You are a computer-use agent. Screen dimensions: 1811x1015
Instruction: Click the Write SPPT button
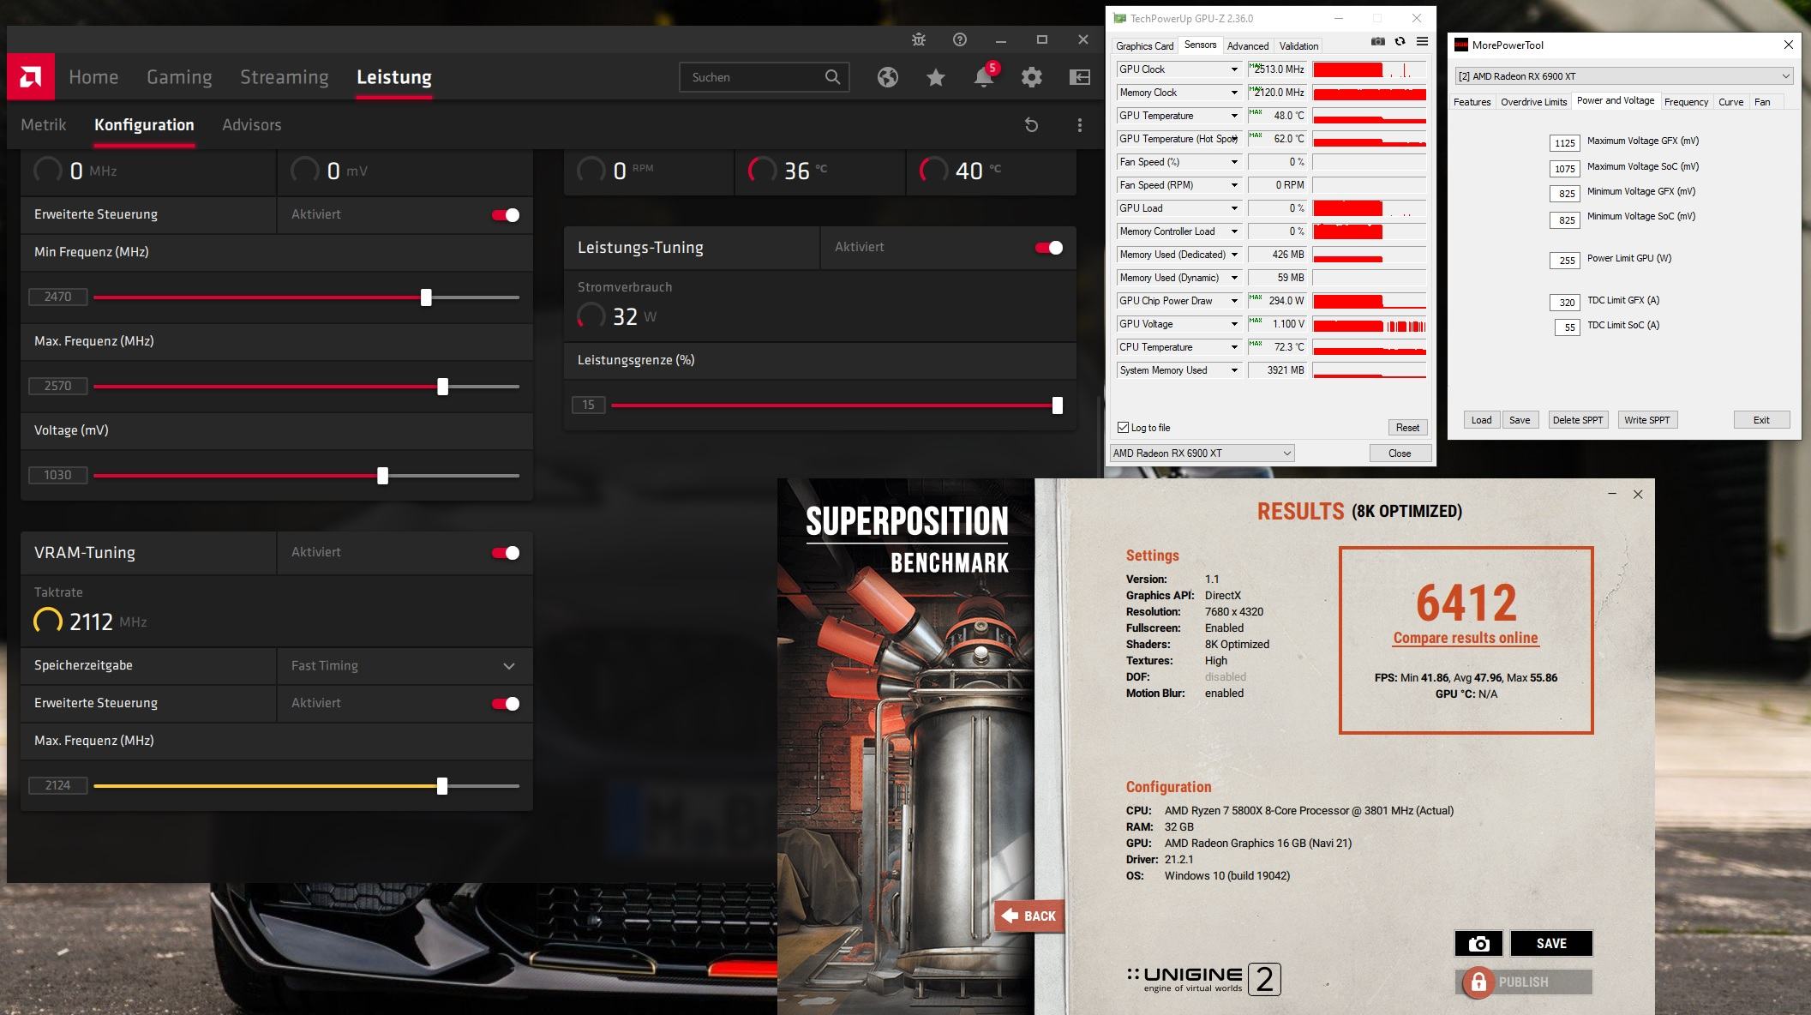point(1646,420)
